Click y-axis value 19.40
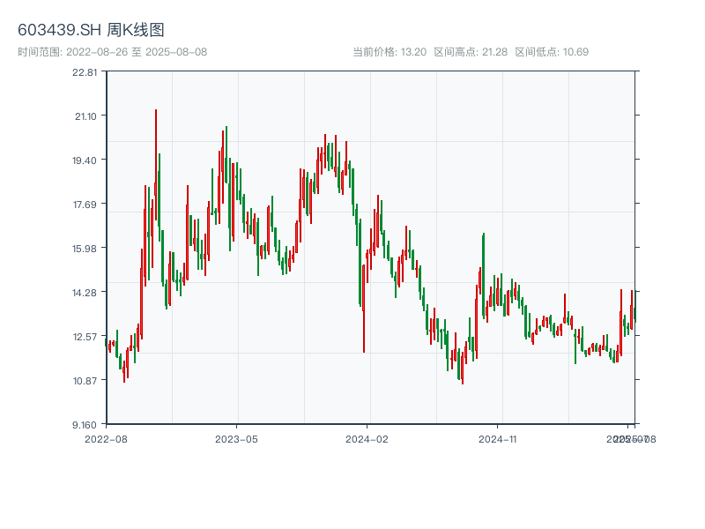This screenshot has height=529, width=705. tap(85, 160)
